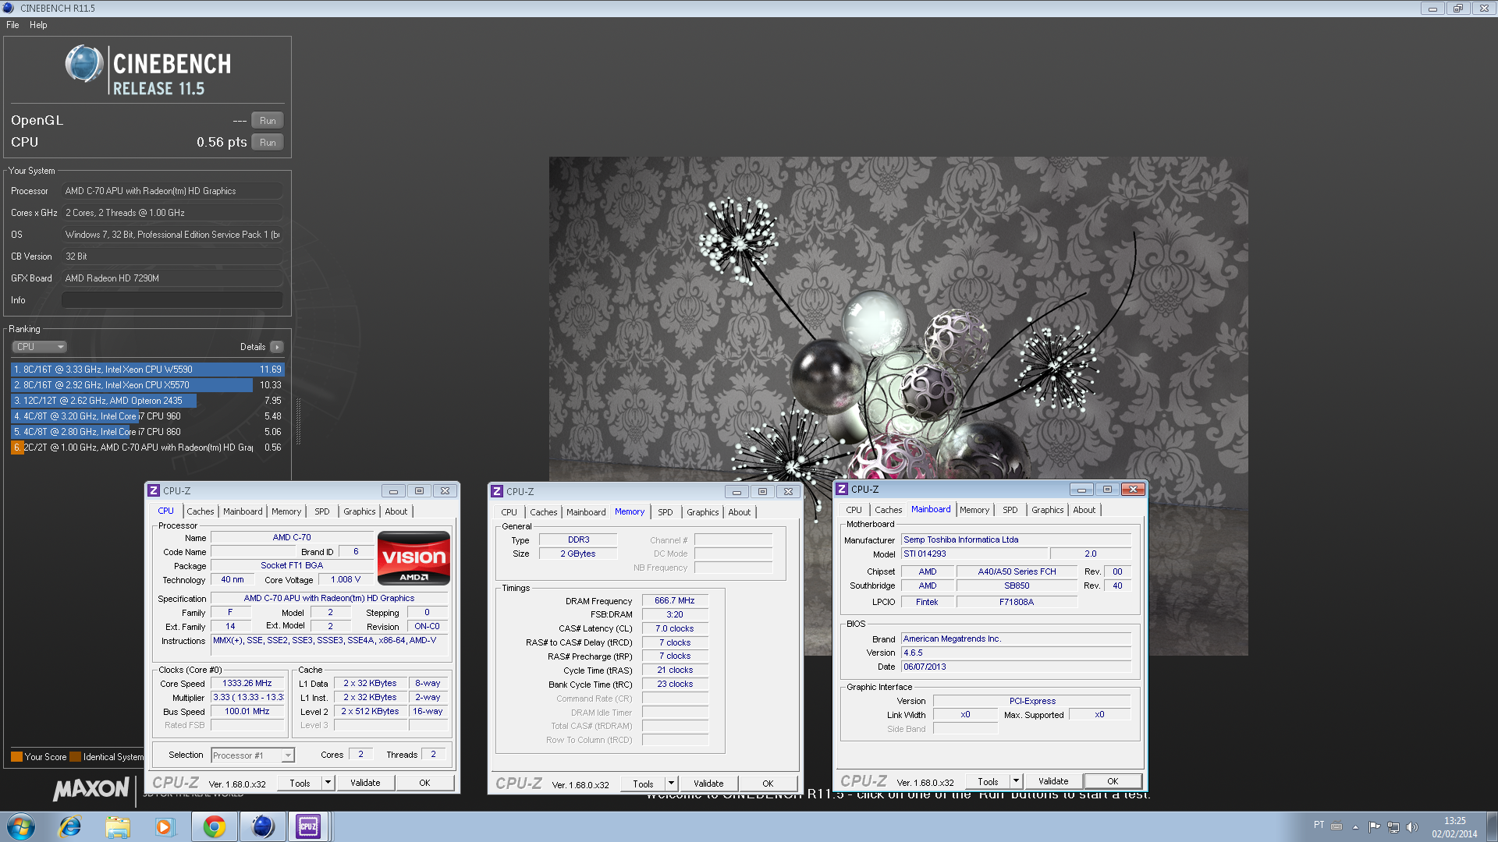
Task: Click the Cinebench globe logo
Action: 84,64
